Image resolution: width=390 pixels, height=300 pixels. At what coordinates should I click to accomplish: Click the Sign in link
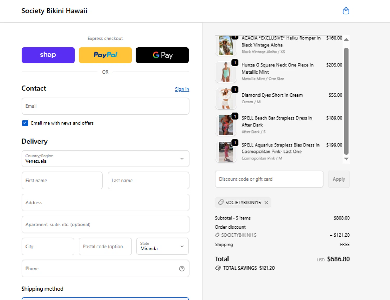coord(182,89)
